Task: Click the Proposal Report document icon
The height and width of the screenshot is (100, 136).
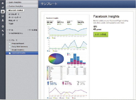Action: click(10, 44)
